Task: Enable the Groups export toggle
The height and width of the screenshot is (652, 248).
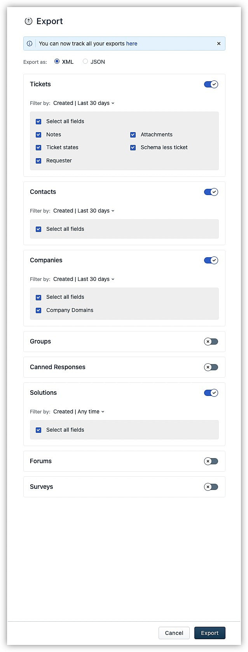Action: point(211,342)
